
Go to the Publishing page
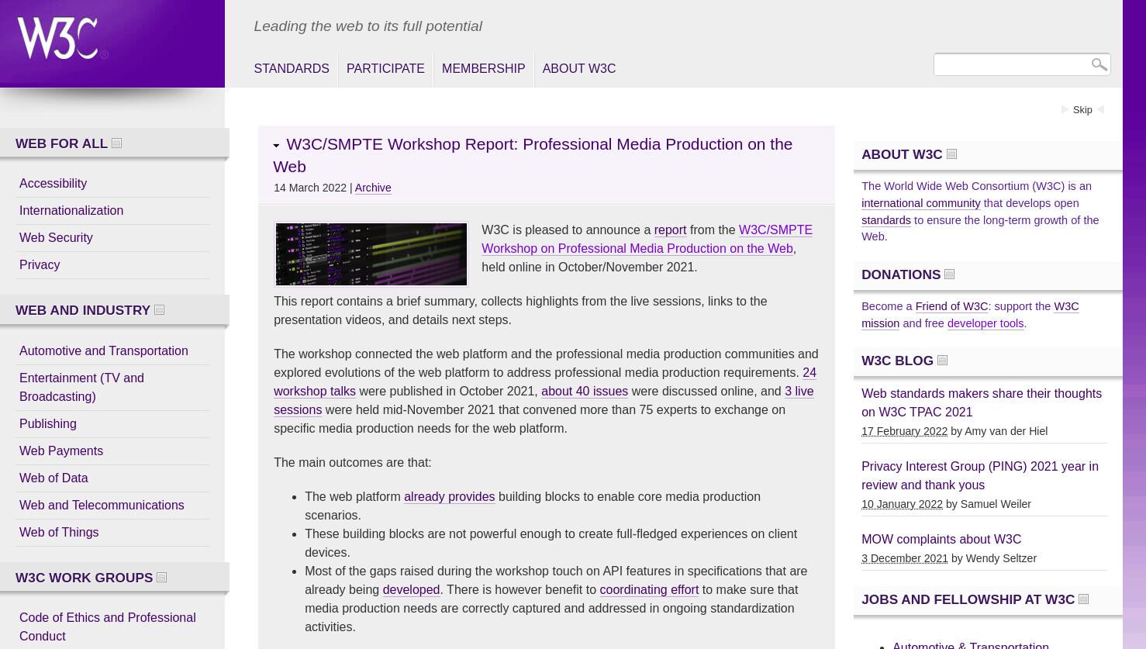pos(48,424)
